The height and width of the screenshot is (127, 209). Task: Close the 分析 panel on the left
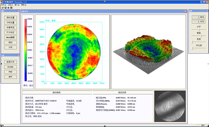(18, 55)
